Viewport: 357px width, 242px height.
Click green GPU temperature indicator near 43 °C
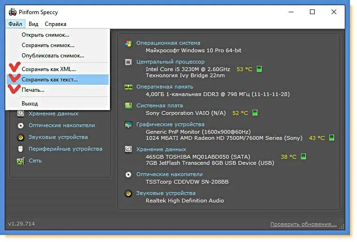332,137
